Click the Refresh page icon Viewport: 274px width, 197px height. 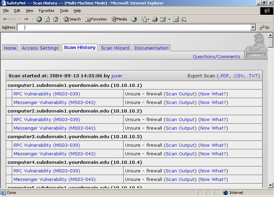point(47,19)
